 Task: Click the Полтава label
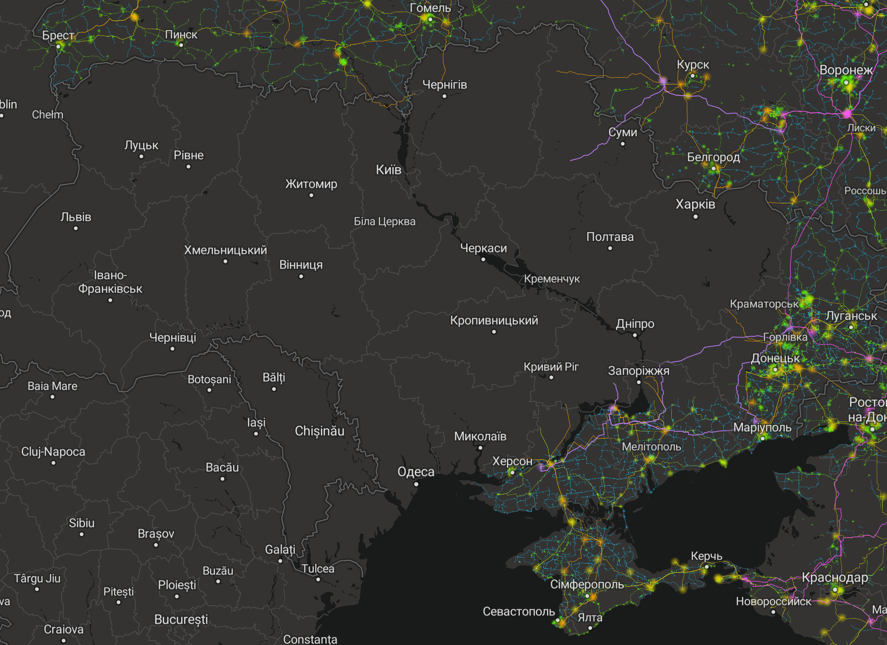pyautogui.click(x=610, y=237)
